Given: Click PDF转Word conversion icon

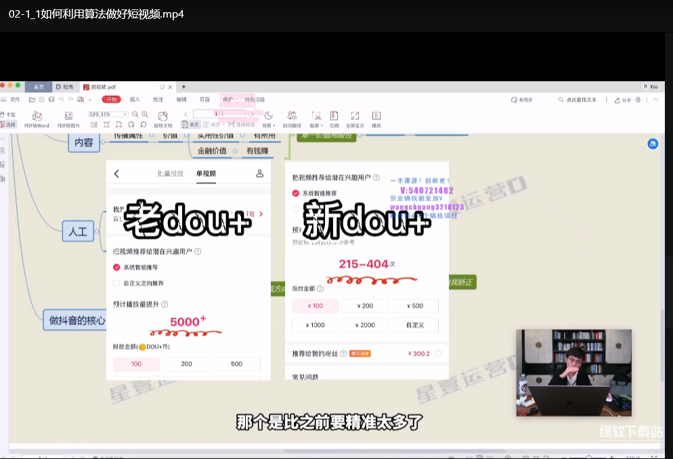Looking at the screenshot, I should 37,116.
